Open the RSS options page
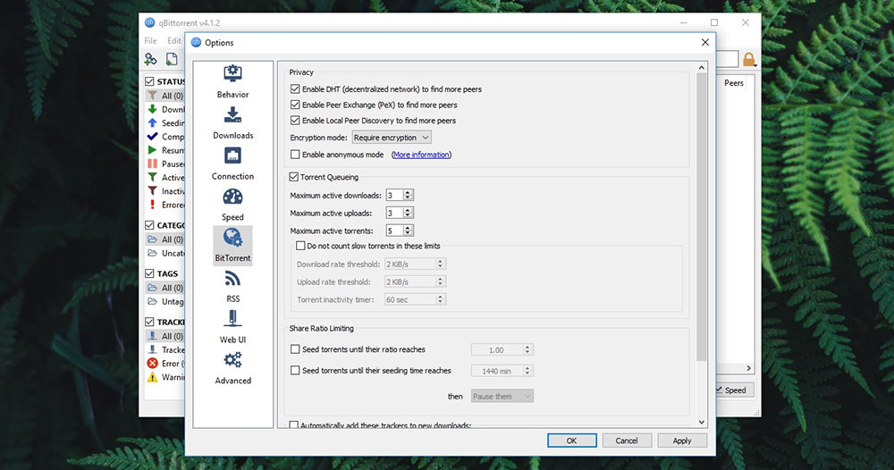894x470 pixels. 232,287
